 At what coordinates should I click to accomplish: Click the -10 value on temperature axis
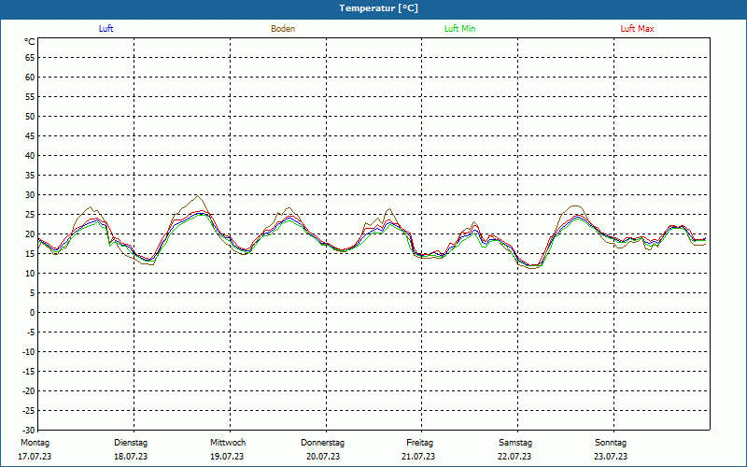click(x=30, y=352)
